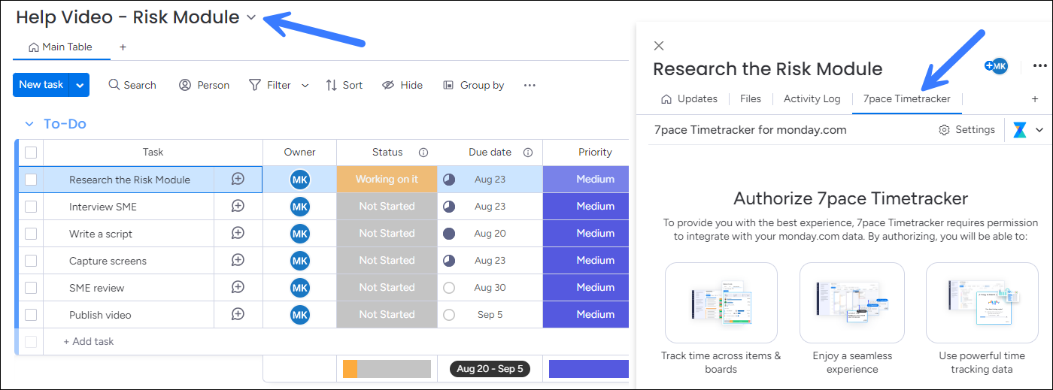Open conversation icon for Interview SME
The width and height of the screenshot is (1053, 390).
(238, 206)
